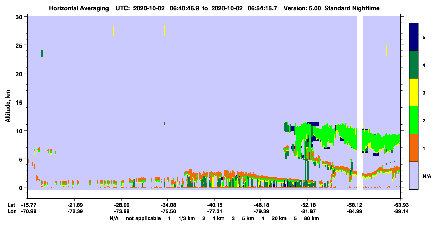The width and height of the screenshot is (445, 228).
Task: Click the longitude value '-75.50'
Action: [168, 211]
